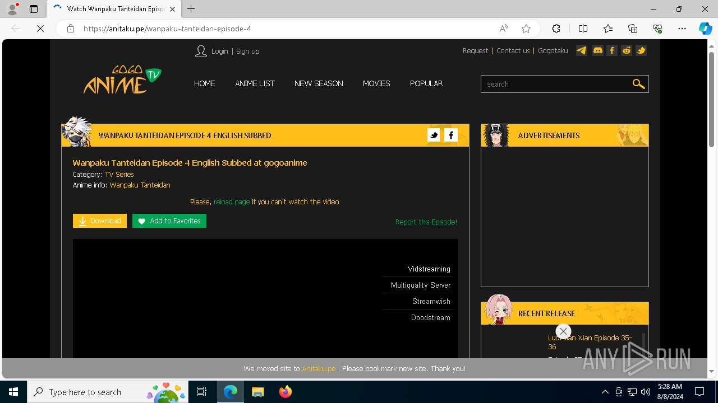The image size is (718, 403).
Task: Click the user profile icon near Login
Action: 201,51
